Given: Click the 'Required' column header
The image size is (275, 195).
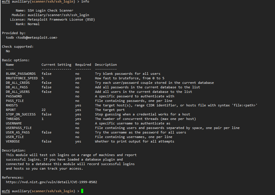Looking at the screenshot, I should [83, 65].
